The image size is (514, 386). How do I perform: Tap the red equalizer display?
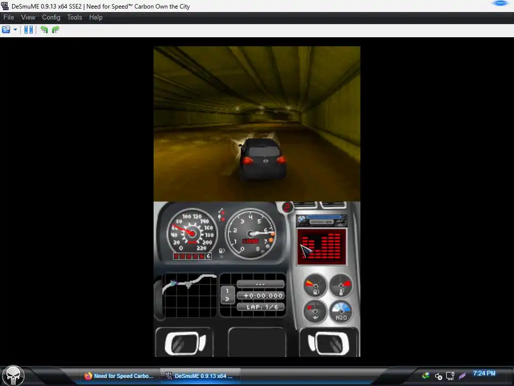tap(321, 247)
